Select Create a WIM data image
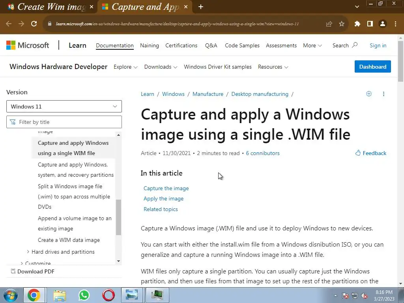Image resolution: width=404 pixels, height=303 pixels. 69,240
